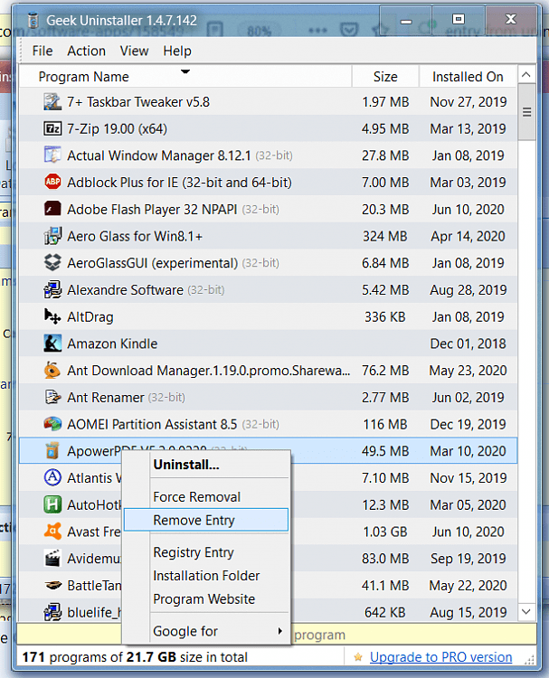The image size is (549, 678).
Task: Open the View menu
Action: click(x=134, y=51)
